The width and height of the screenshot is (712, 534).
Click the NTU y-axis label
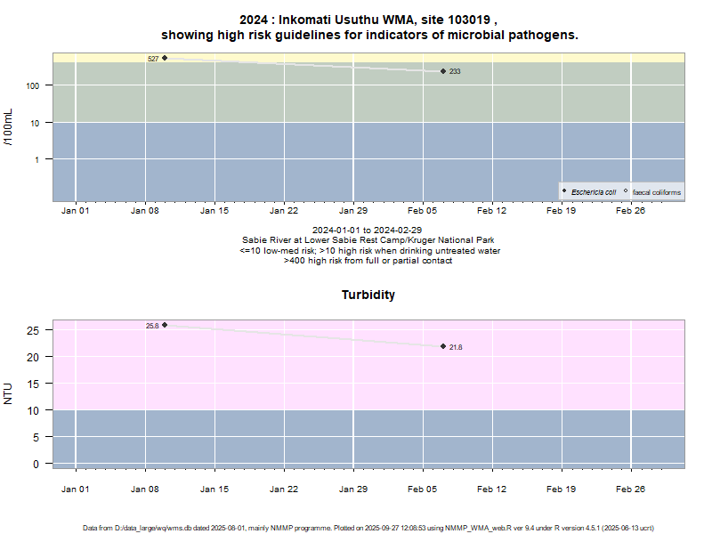[x=9, y=393]
